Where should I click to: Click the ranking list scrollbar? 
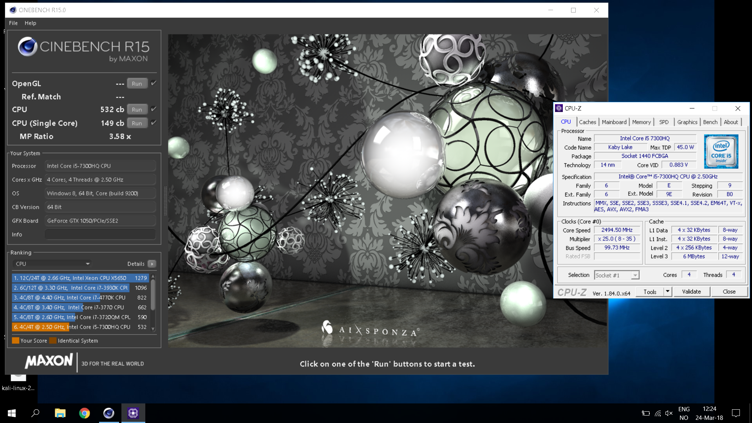tap(153, 295)
